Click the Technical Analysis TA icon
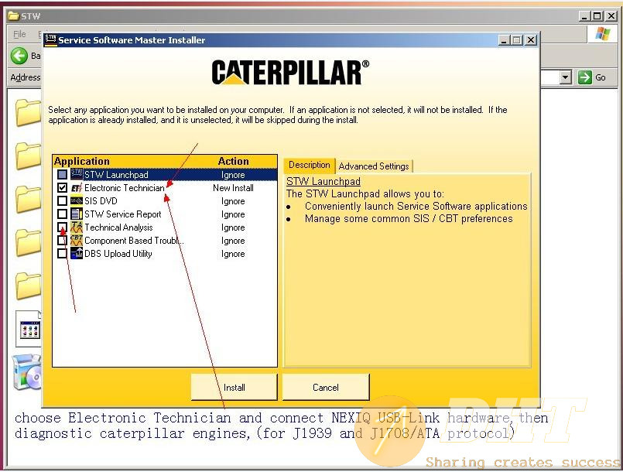 tap(77, 227)
